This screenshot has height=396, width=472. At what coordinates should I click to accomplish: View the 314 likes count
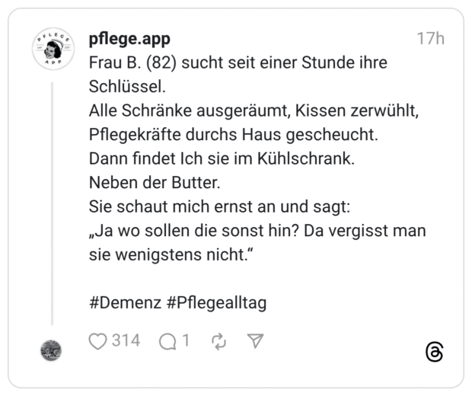126,340
